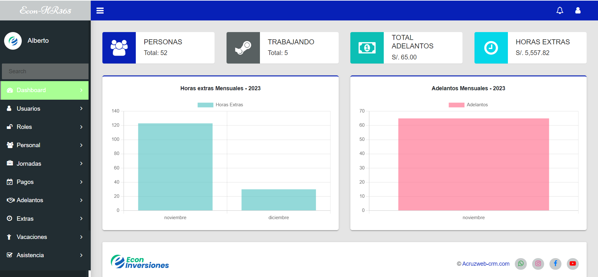Expand the Dashboard chevron

pyautogui.click(x=81, y=90)
